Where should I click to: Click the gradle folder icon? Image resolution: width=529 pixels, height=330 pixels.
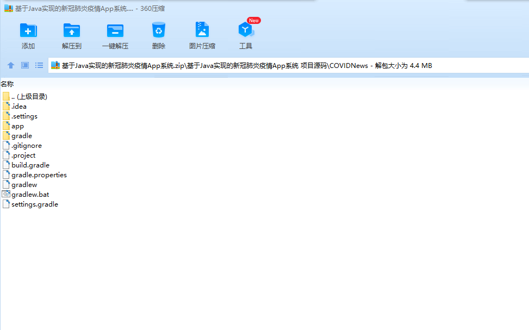coord(6,136)
